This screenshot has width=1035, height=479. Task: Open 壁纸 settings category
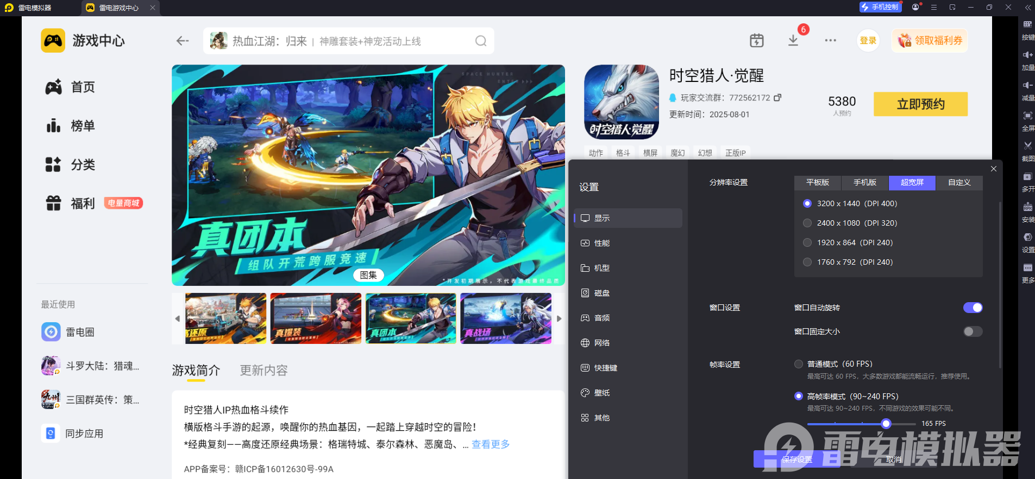(x=628, y=393)
